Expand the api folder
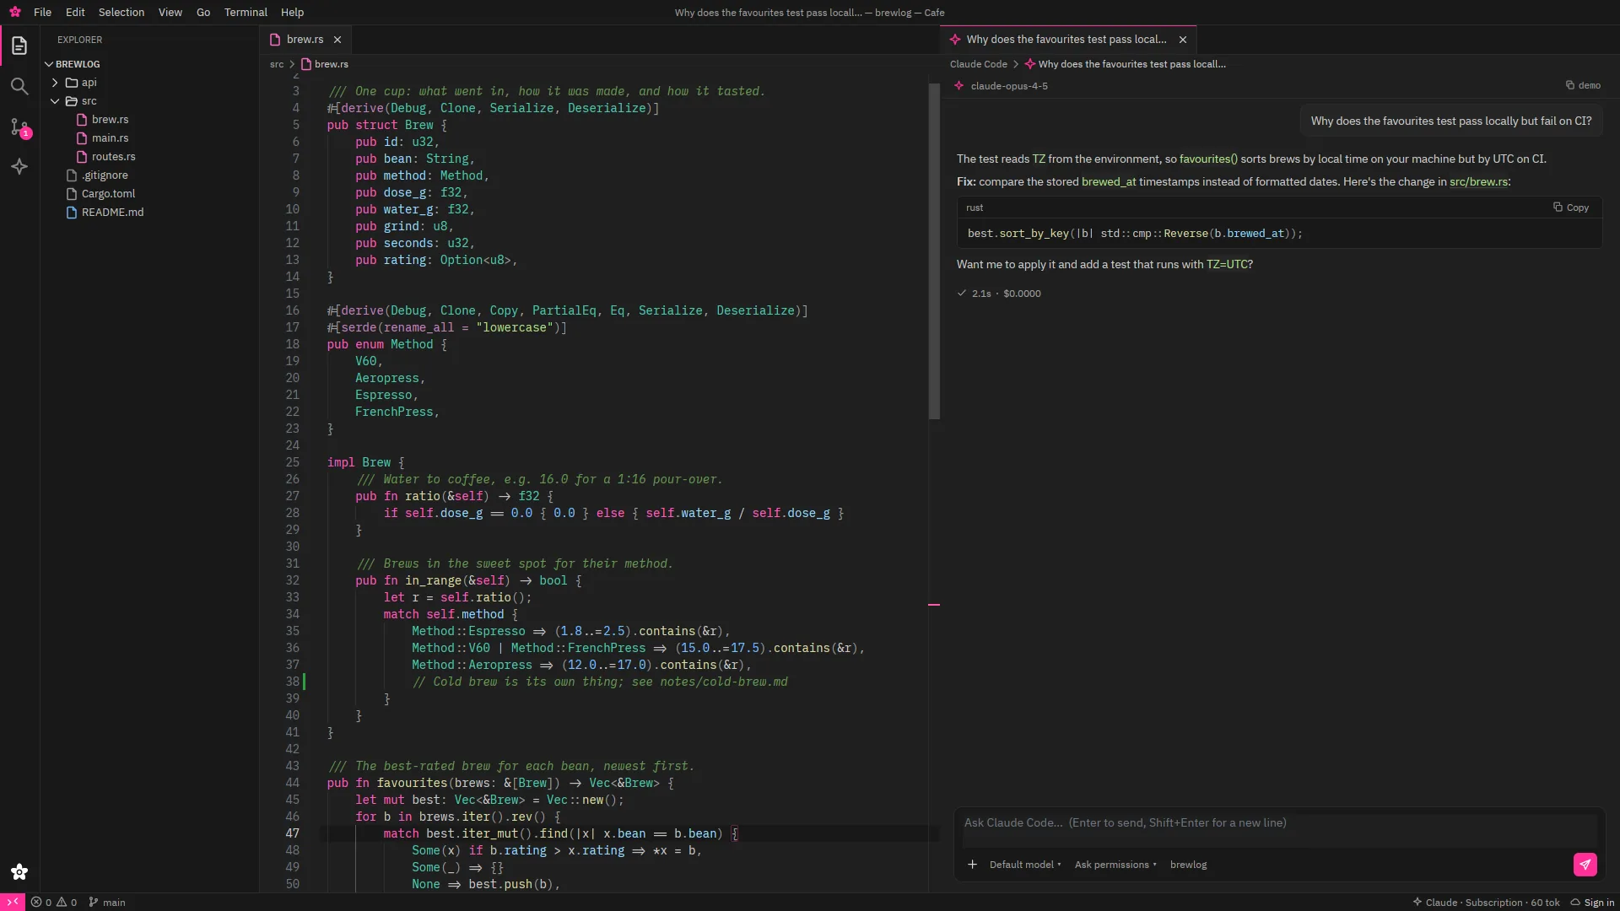This screenshot has width=1620, height=911. coord(149,83)
